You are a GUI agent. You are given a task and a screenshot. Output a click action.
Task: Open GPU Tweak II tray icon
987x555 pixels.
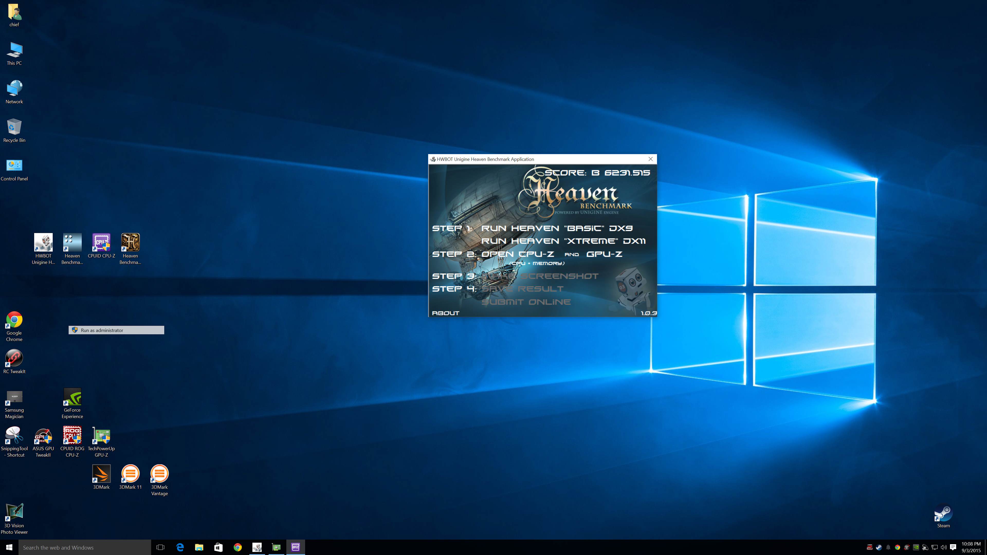click(x=869, y=547)
